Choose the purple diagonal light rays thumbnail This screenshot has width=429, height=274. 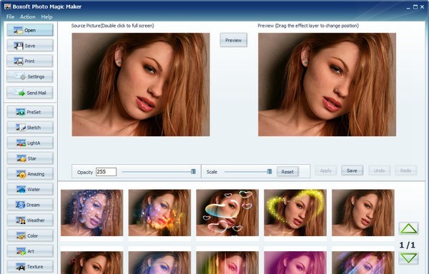tap(363, 263)
